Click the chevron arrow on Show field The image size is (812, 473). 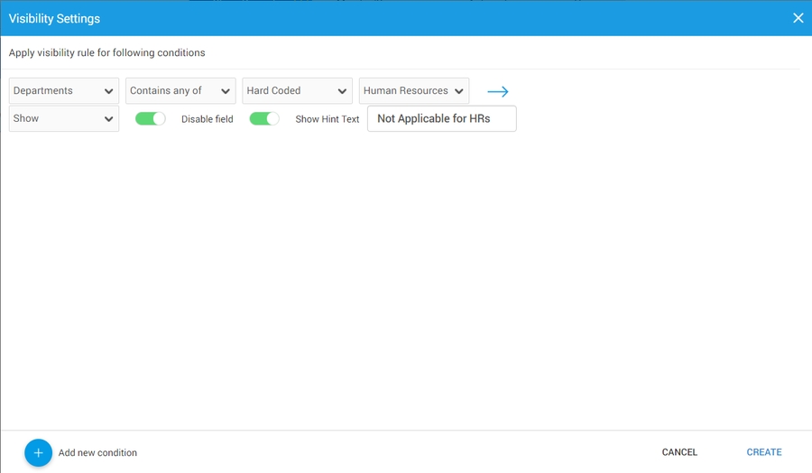point(109,119)
